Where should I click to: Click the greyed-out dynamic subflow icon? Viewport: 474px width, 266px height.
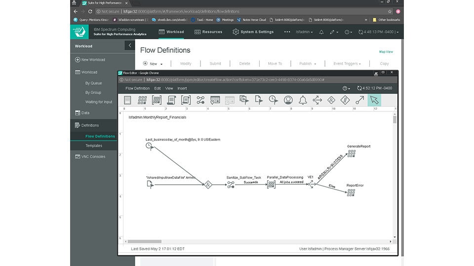(x=230, y=100)
